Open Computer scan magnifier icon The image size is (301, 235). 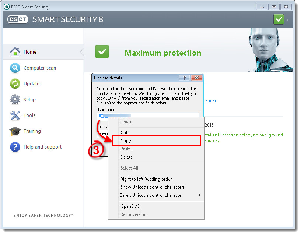(15, 68)
